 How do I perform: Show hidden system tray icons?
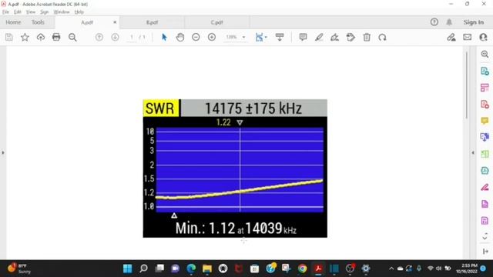click(x=391, y=269)
